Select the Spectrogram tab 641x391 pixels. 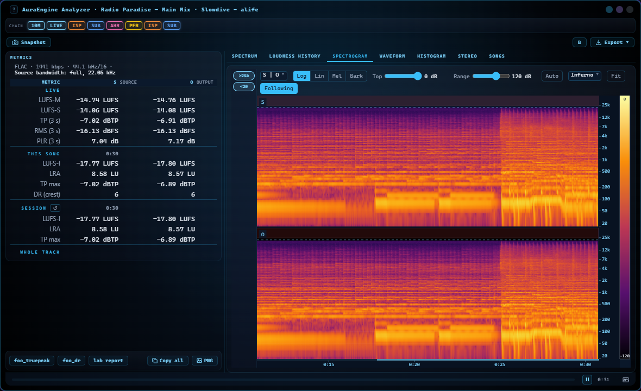[x=350, y=56]
